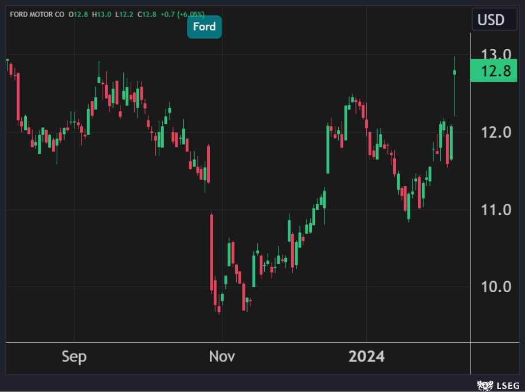Open the USD currency selector

(491, 20)
